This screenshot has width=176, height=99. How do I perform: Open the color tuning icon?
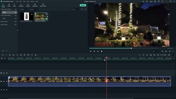24,55
